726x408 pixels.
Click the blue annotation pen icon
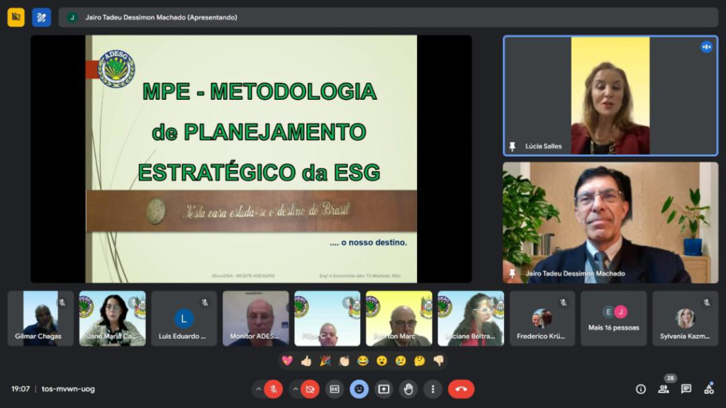point(41,17)
